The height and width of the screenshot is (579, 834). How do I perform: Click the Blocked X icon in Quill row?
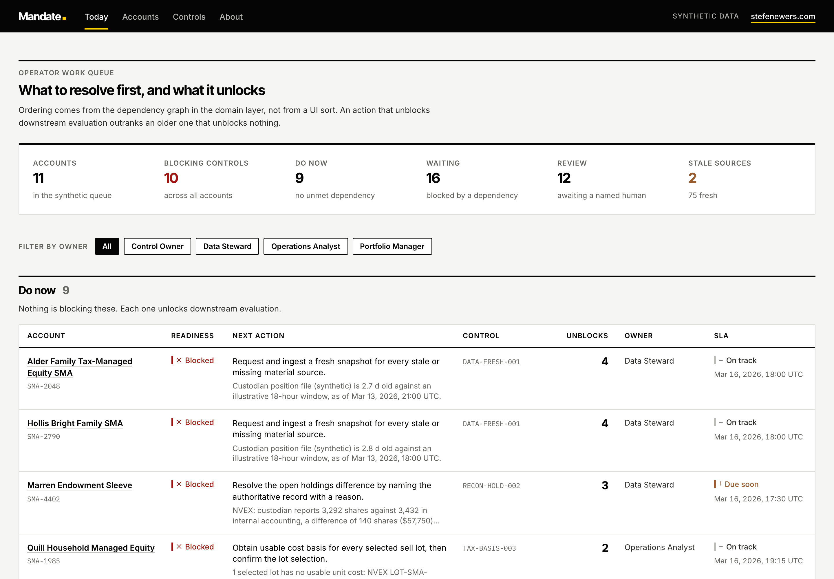(x=179, y=547)
